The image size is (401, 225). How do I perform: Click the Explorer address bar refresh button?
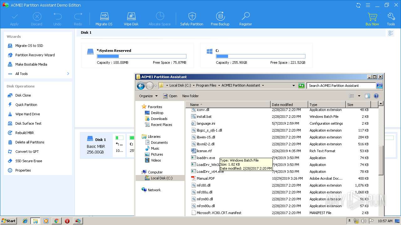301,86
